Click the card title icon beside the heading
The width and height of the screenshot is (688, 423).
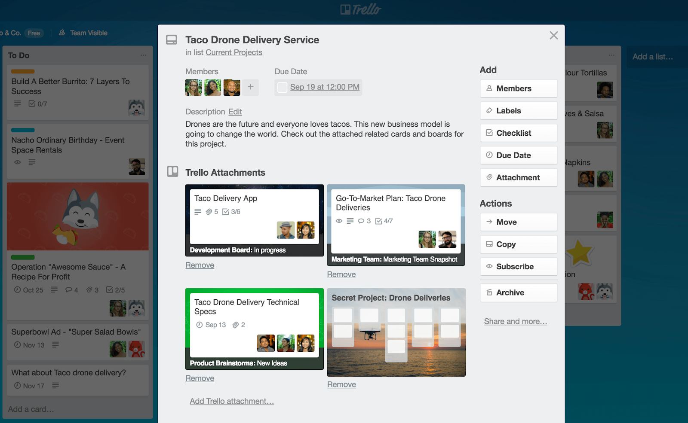tap(172, 40)
